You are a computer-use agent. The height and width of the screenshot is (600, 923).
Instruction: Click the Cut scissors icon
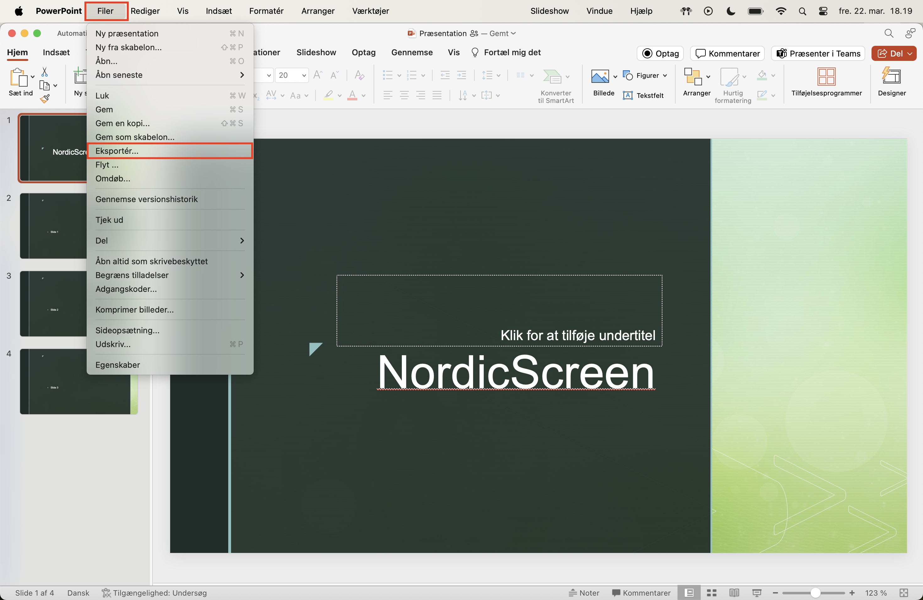point(45,72)
